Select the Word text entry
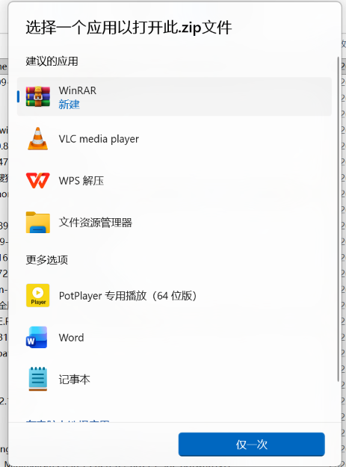Screen dimensions: 346x467 [72, 338]
